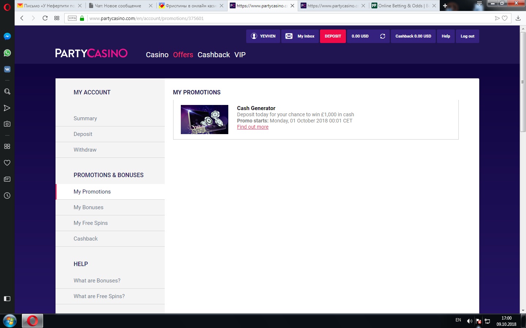Click the PartyCasino logo

91,53
